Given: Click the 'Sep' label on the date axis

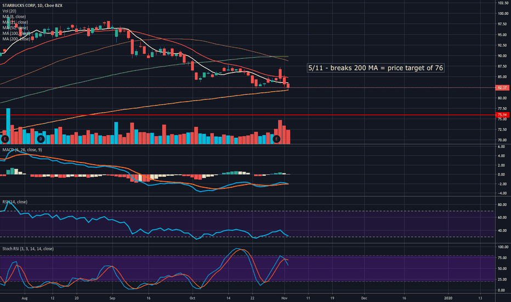Looking at the screenshot, I should (112, 298).
